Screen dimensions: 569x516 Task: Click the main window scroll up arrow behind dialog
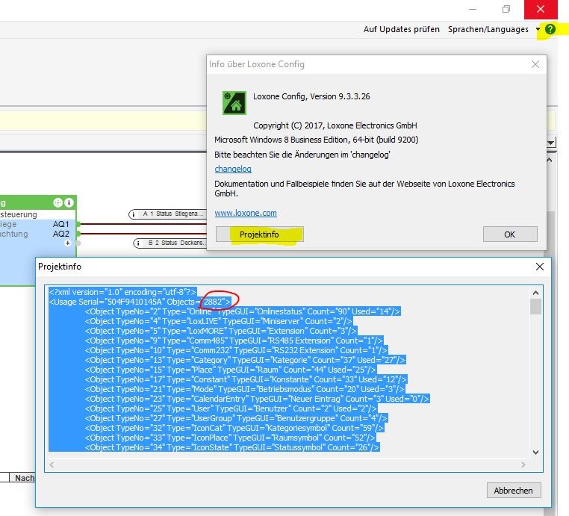coord(550,160)
